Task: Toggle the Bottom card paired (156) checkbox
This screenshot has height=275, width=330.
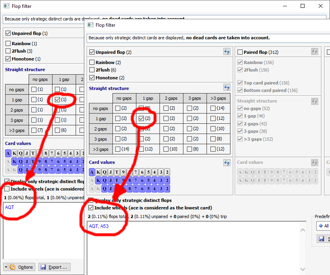Action: pos(240,90)
